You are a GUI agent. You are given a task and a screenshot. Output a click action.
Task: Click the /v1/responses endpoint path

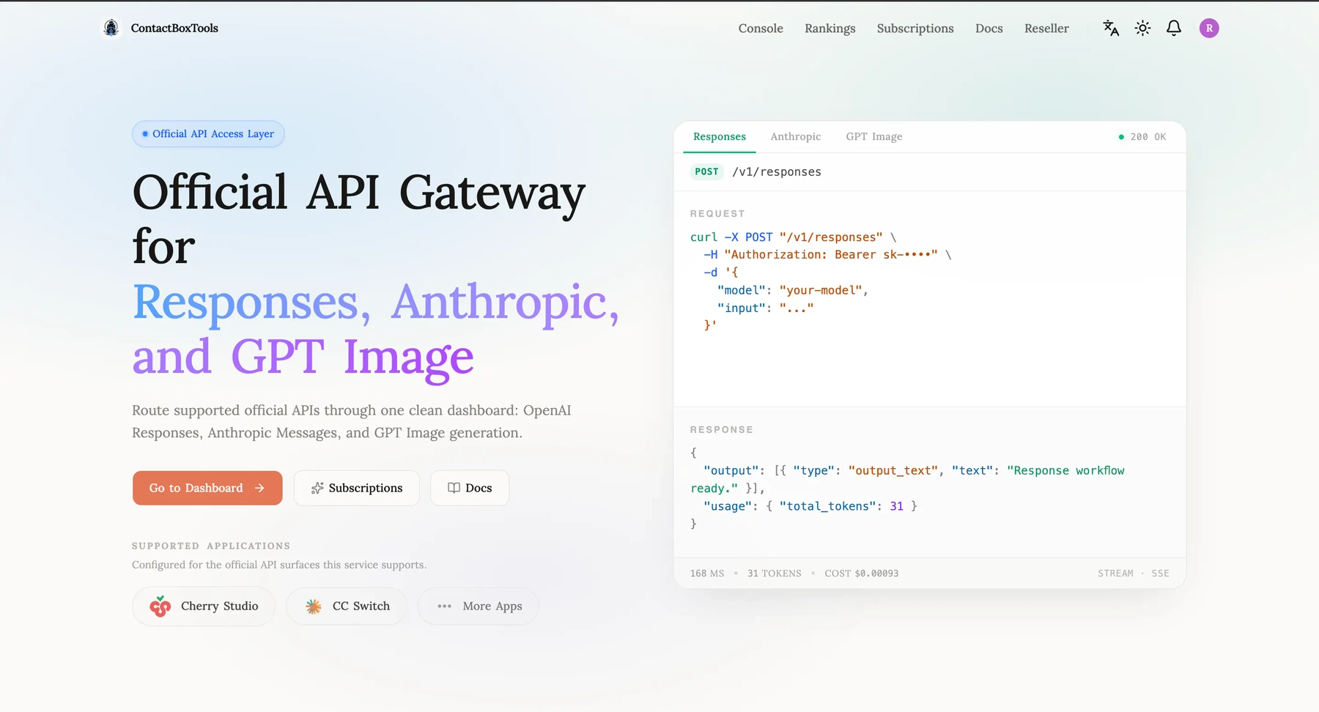[777, 172]
